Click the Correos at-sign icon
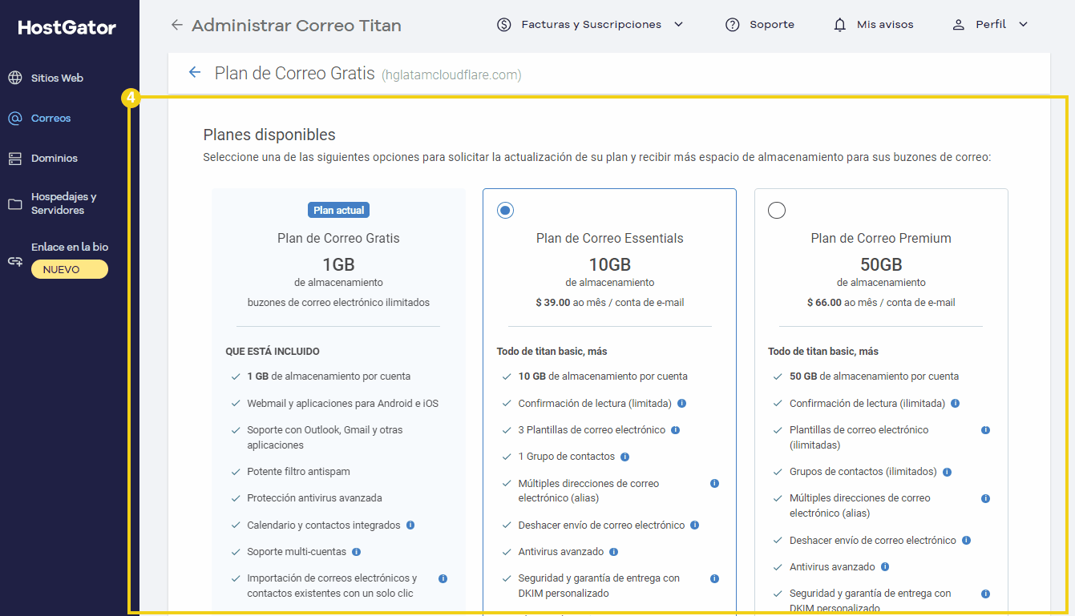Image resolution: width=1075 pixels, height=616 pixels. coord(14,118)
